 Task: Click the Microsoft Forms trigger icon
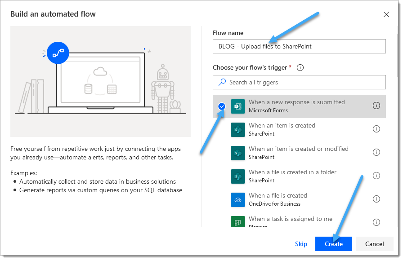coord(238,106)
